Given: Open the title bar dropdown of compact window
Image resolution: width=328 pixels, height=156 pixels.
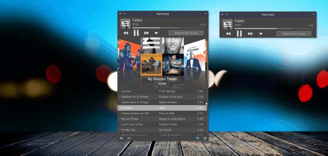Looking at the screenshot, I should (x=227, y=14).
